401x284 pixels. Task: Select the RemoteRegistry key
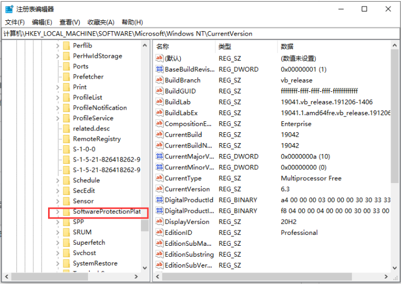click(x=96, y=139)
